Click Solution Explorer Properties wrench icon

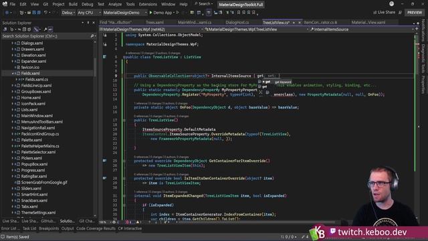[45, 29]
